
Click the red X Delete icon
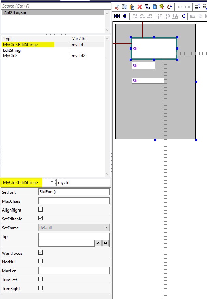coord(140,7)
